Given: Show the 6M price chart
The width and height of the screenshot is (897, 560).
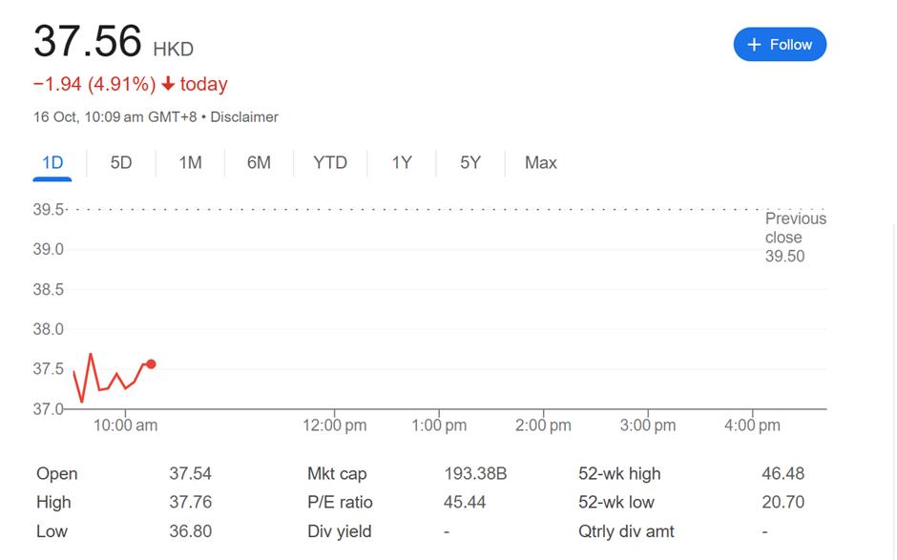Looking at the screenshot, I should pos(259,163).
